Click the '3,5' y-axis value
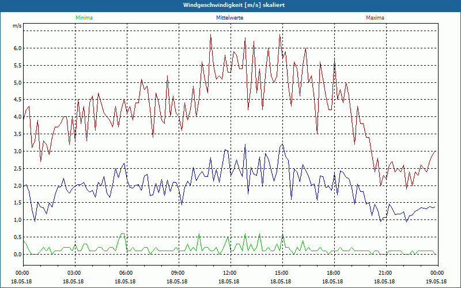Viewport: 461px width, 288px height. [18, 134]
